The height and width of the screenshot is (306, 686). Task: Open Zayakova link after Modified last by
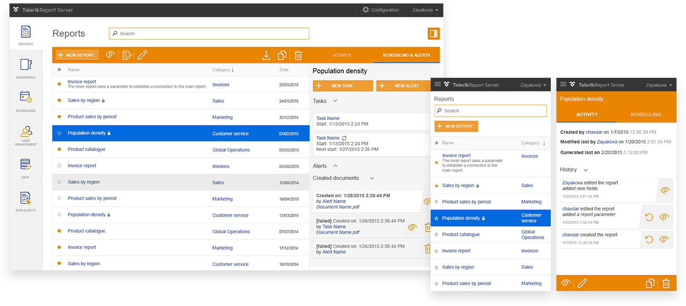607,142
